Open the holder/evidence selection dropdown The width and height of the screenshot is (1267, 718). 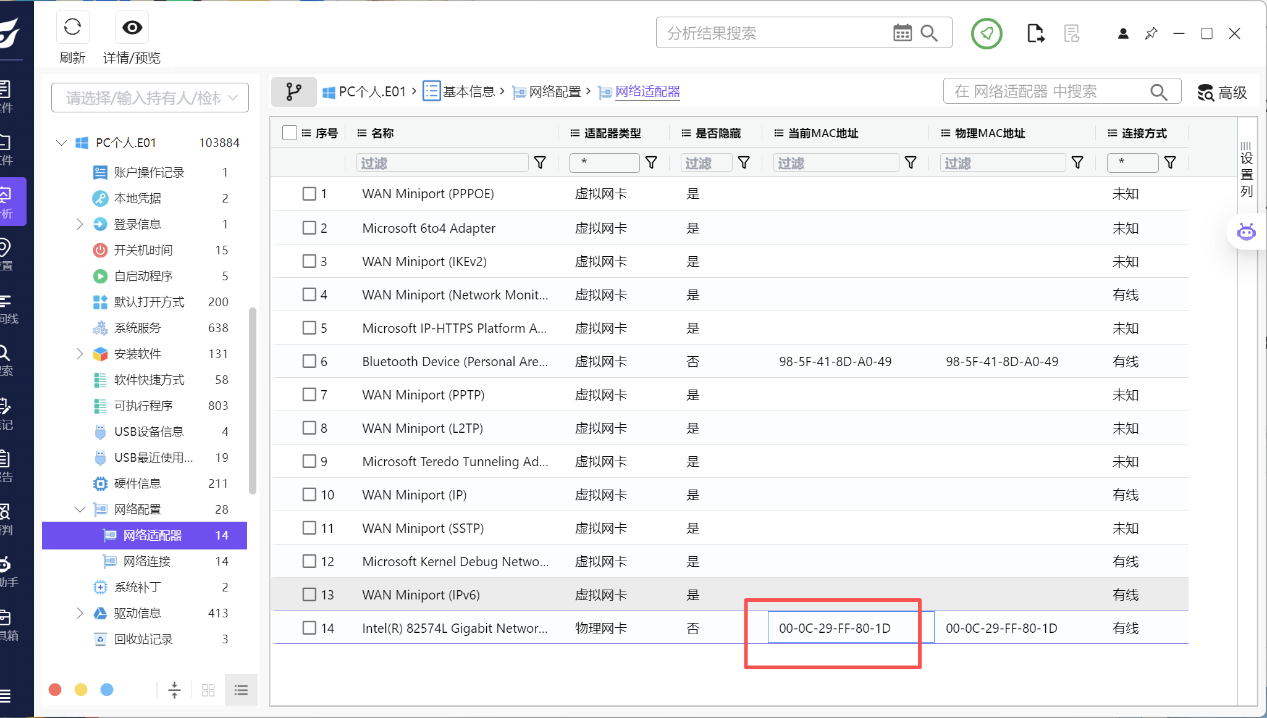coord(150,98)
